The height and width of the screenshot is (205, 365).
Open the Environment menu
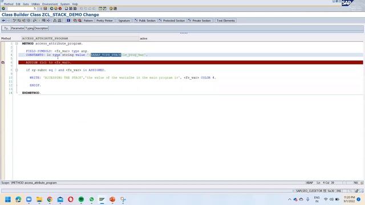point(50,4)
